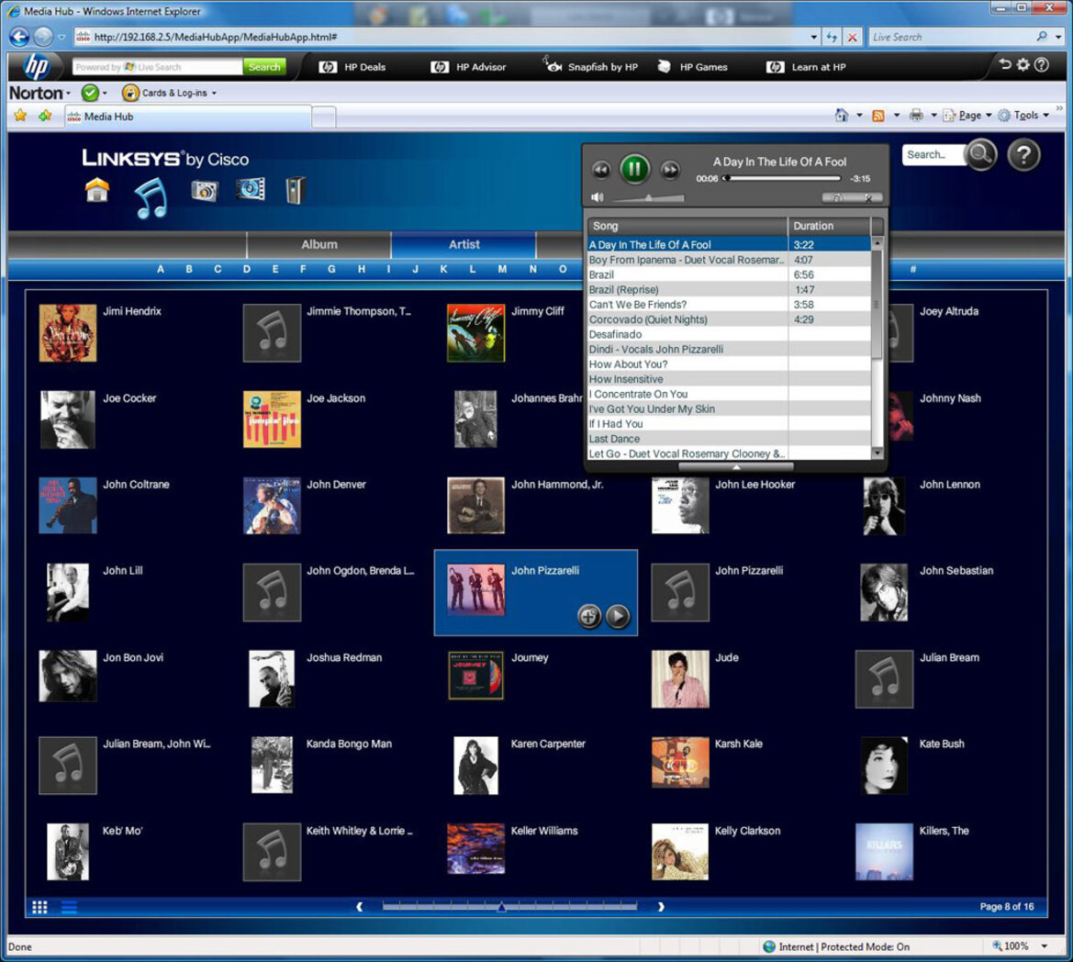Image resolution: width=1073 pixels, height=962 pixels.
Task: Click Add to Favorites star-plus icon
Action: [45, 116]
